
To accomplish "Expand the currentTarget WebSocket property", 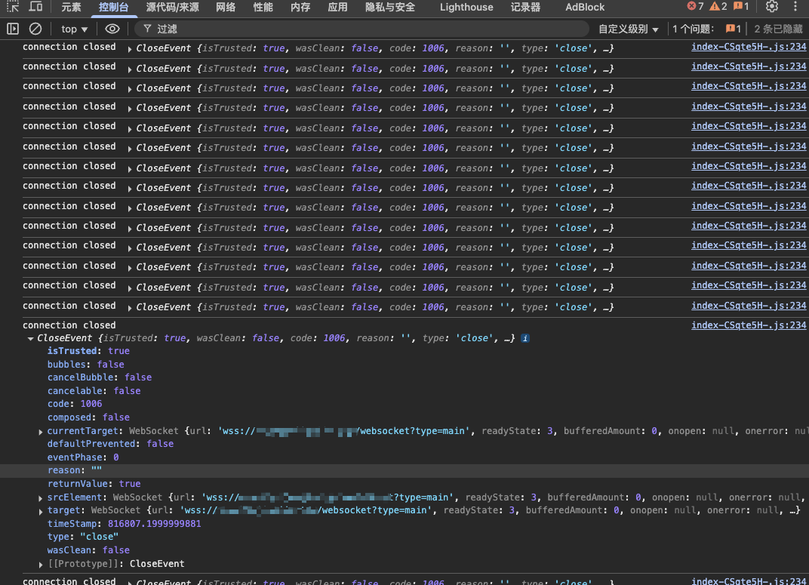I will click(41, 432).
